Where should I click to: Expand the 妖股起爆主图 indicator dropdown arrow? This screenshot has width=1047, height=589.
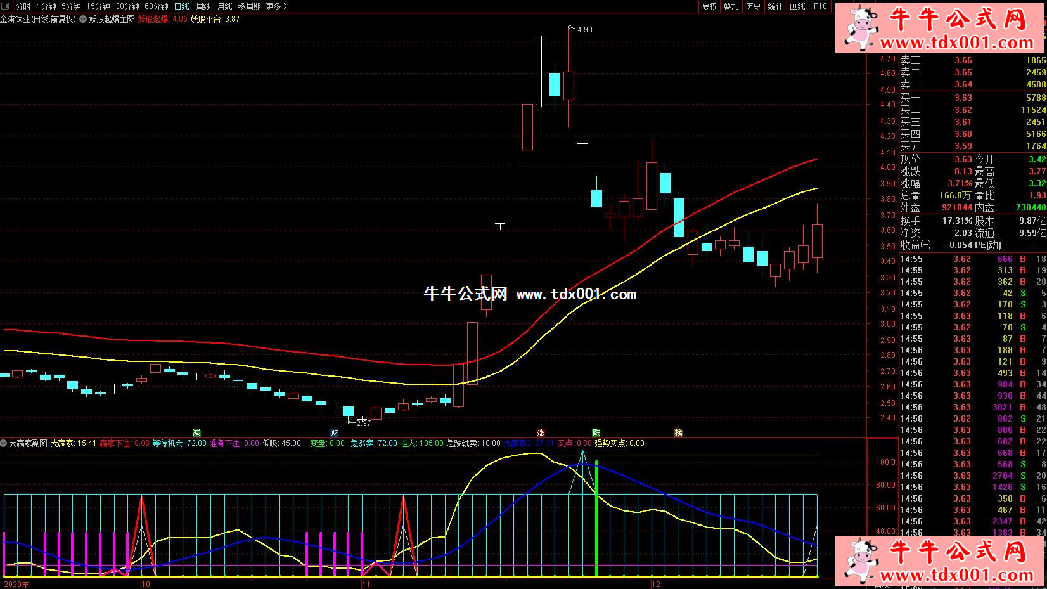(x=83, y=19)
